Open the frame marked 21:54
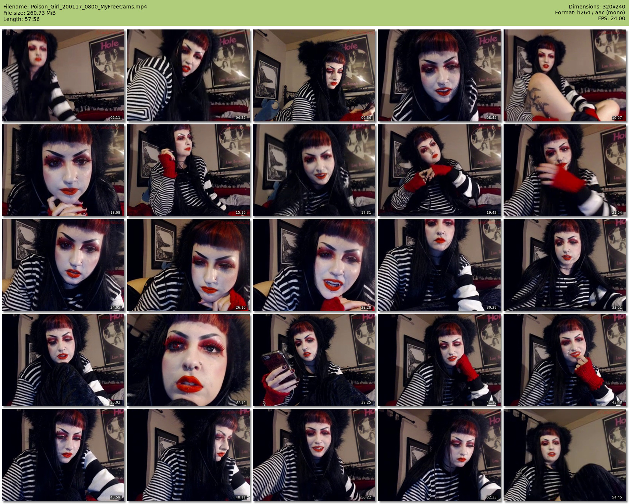 pos(565,170)
